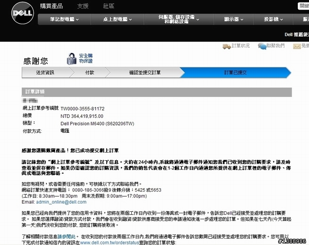Select the 送貨資訊 checkout step
Viewport: 309px width, 245px height.
45,73
